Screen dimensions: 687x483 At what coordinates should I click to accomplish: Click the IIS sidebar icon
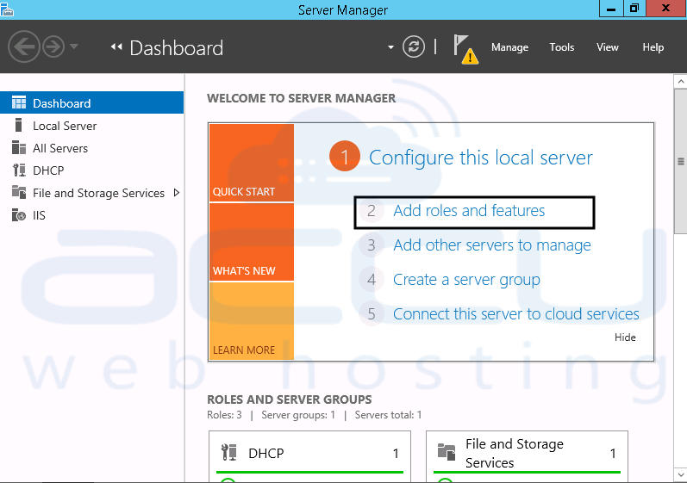click(19, 215)
